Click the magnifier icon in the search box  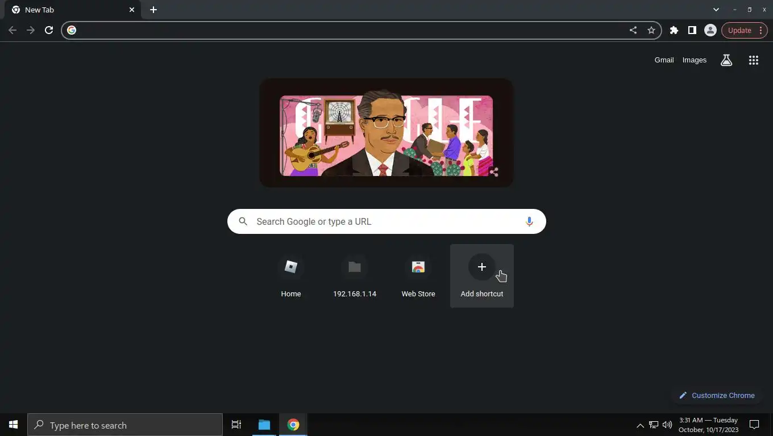point(243,221)
